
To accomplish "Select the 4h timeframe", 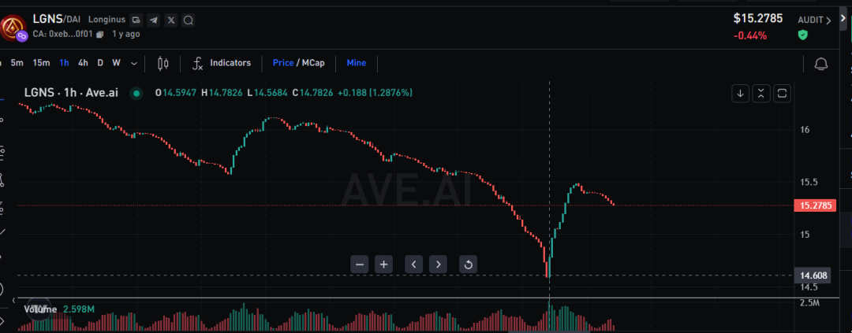I will tap(83, 63).
